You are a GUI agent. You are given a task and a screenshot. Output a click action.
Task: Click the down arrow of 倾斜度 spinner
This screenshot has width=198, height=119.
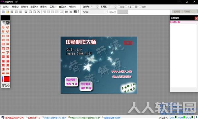coord(115,7)
